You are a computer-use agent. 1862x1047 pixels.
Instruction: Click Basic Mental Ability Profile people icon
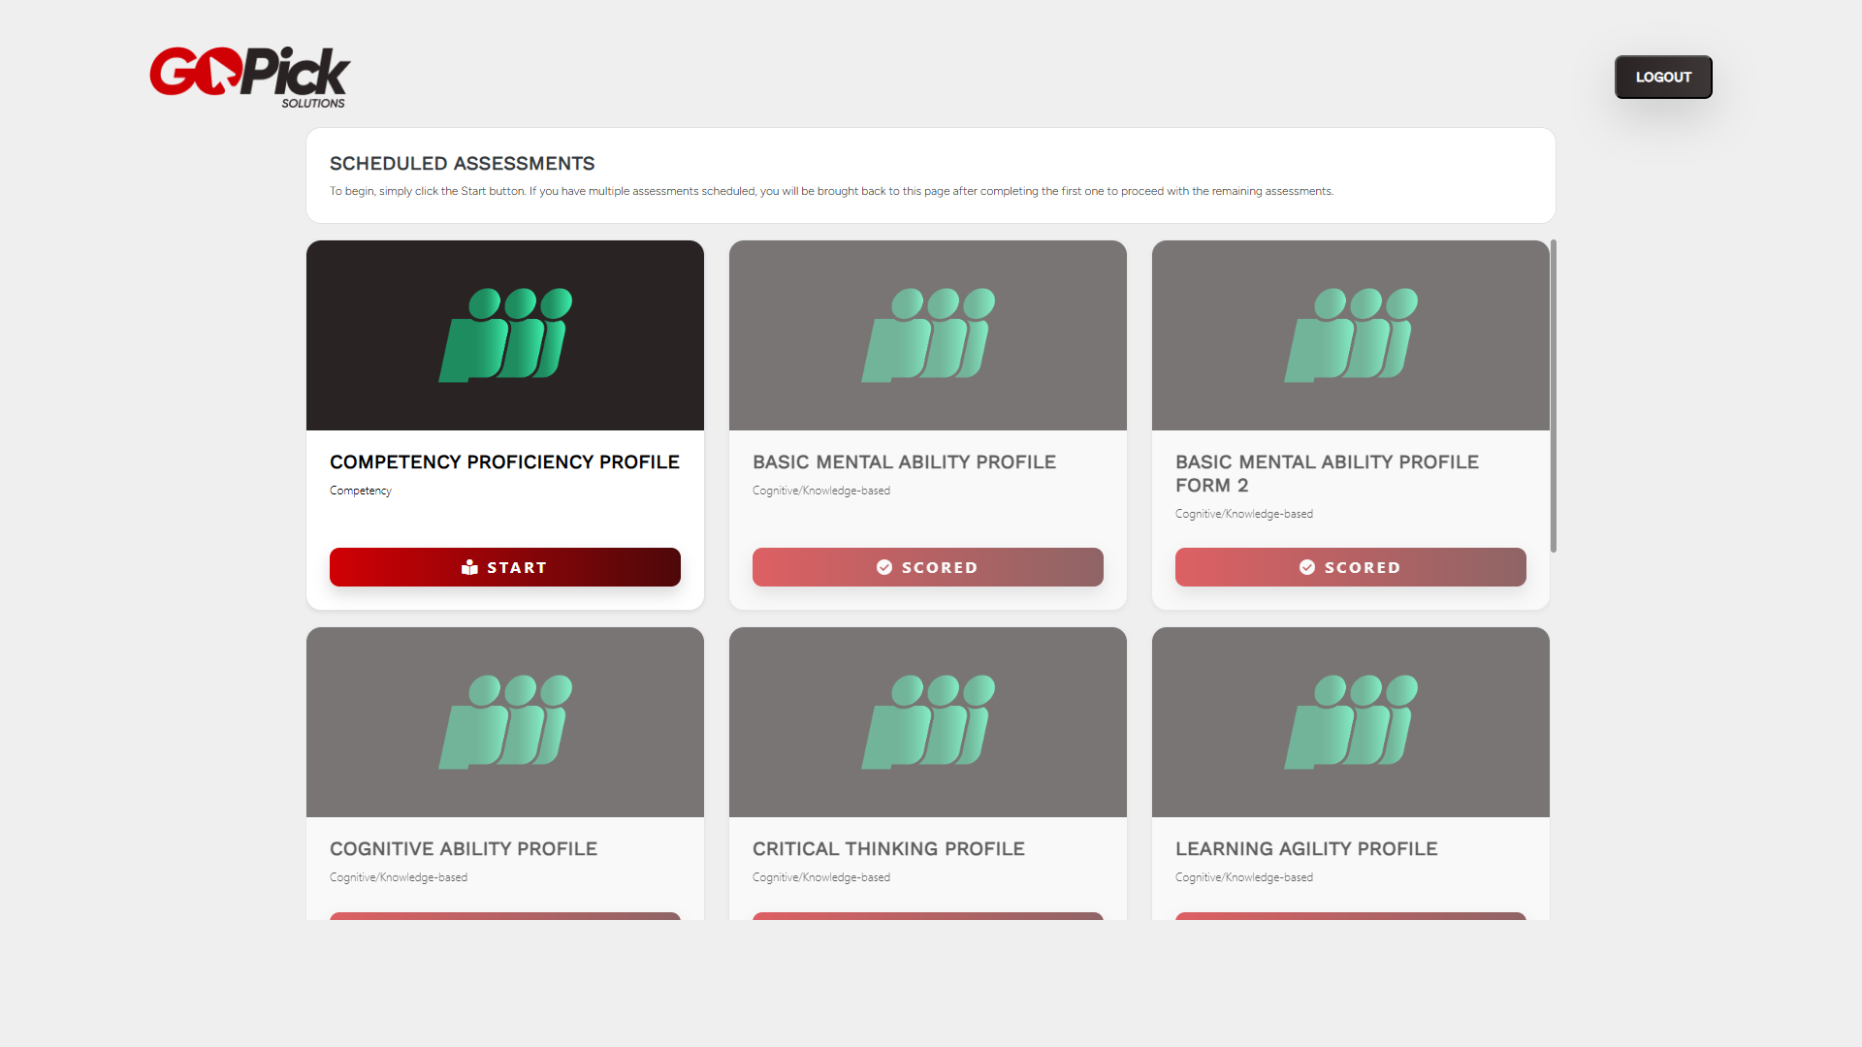coord(928,334)
